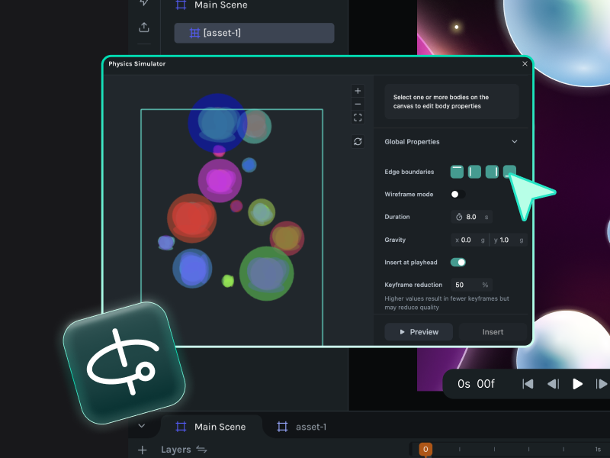This screenshot has width=610, height=458.
Task: Add a new layer with the plus icon
Action: (142, 450)
